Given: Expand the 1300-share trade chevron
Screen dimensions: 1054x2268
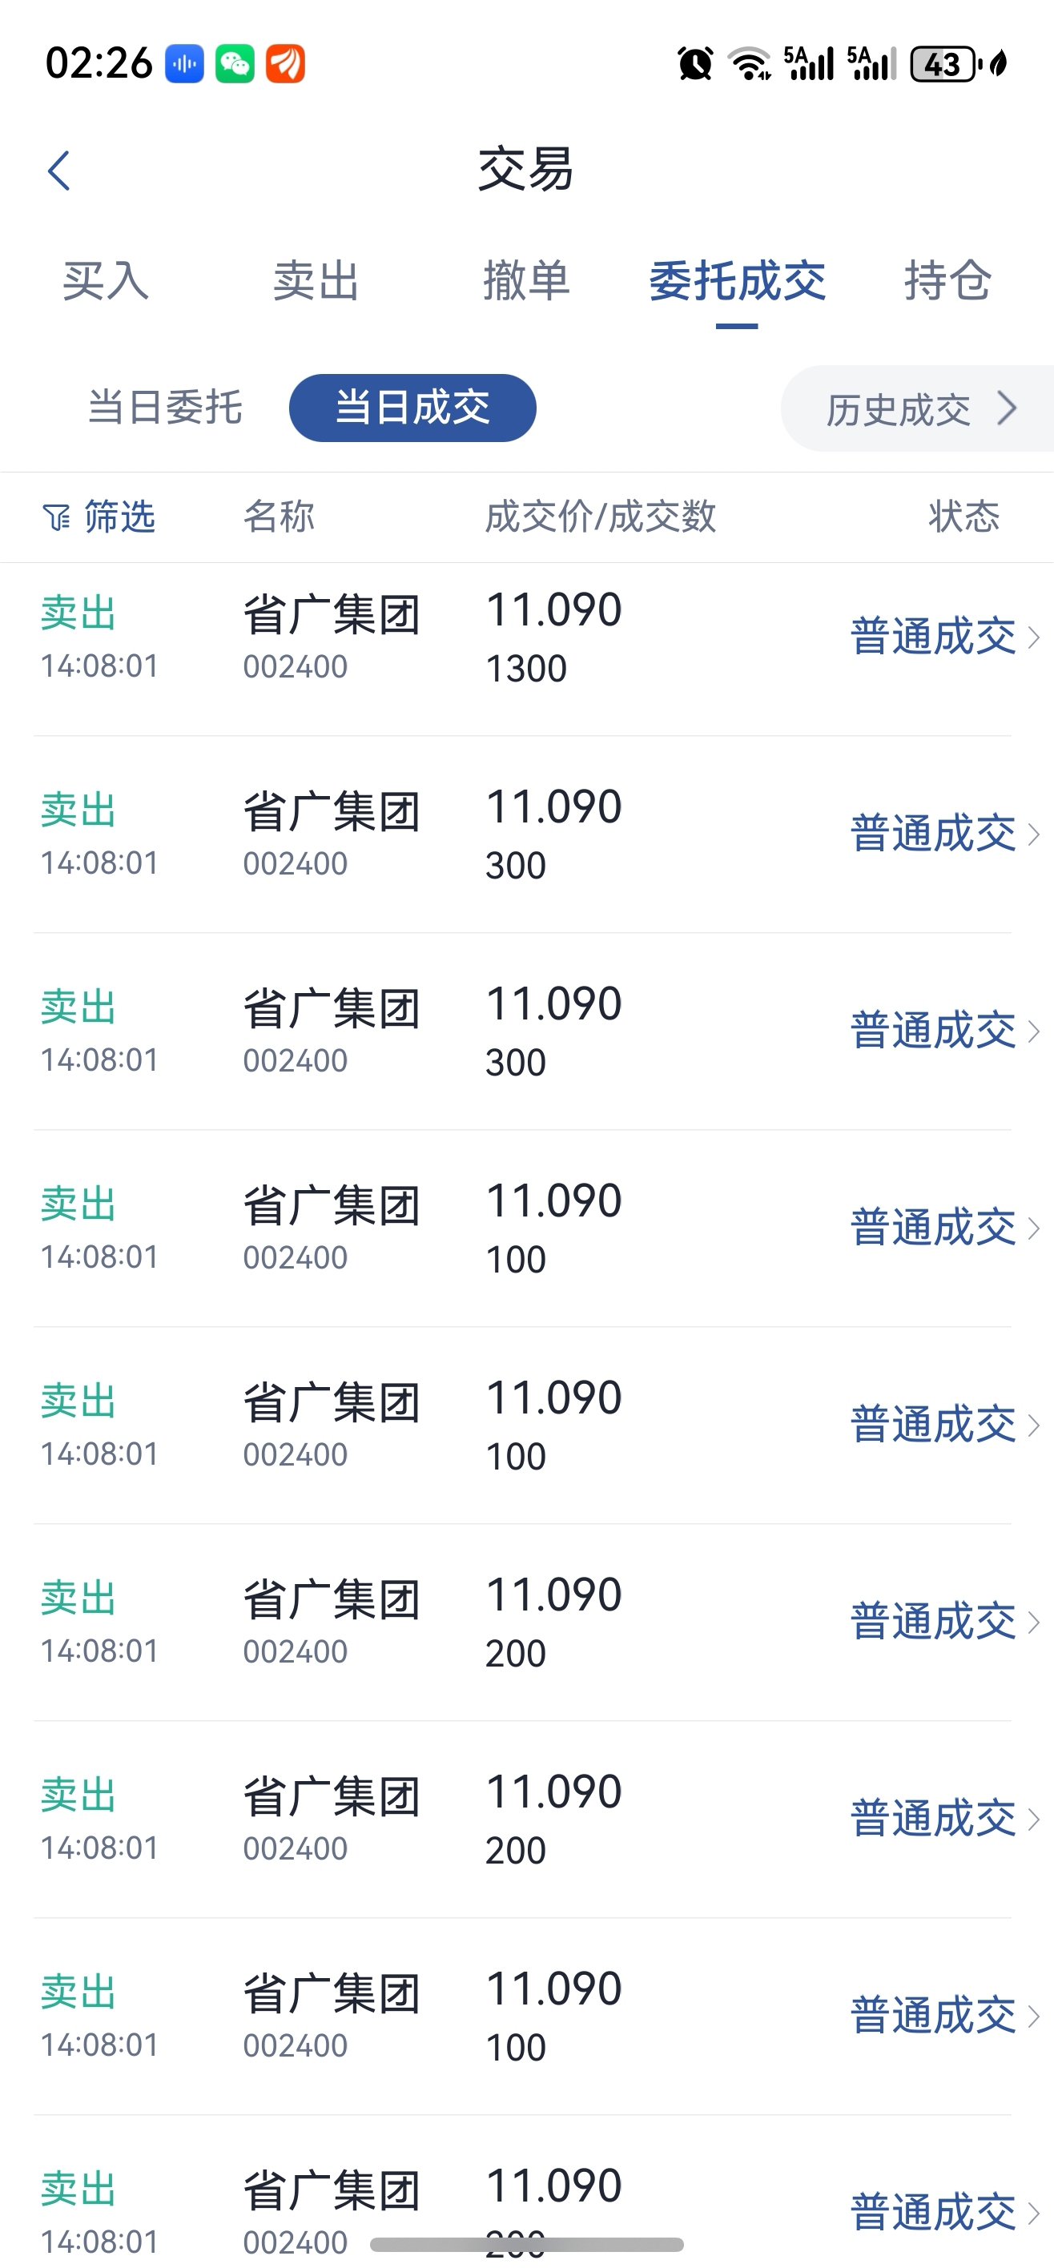Looking at the screenshot, I should pyautogui.click(x=1035, y=637).
